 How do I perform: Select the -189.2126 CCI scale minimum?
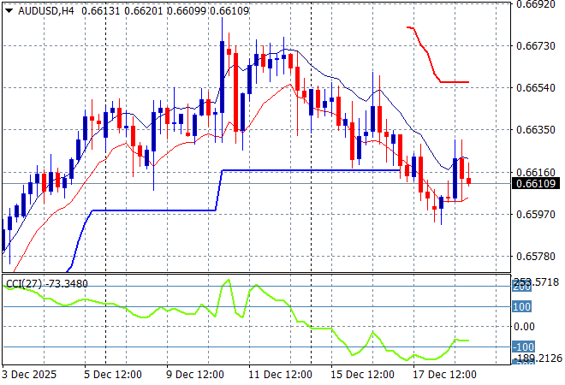[x=538, y=358]
